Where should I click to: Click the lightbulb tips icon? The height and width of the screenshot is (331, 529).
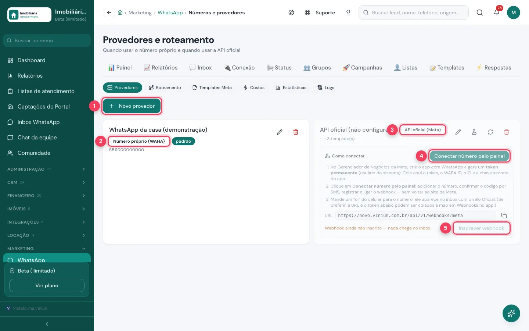click(348, 13)
